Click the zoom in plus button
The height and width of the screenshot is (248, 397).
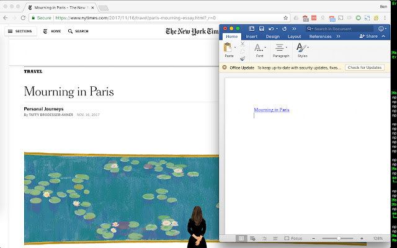[362, 238]
